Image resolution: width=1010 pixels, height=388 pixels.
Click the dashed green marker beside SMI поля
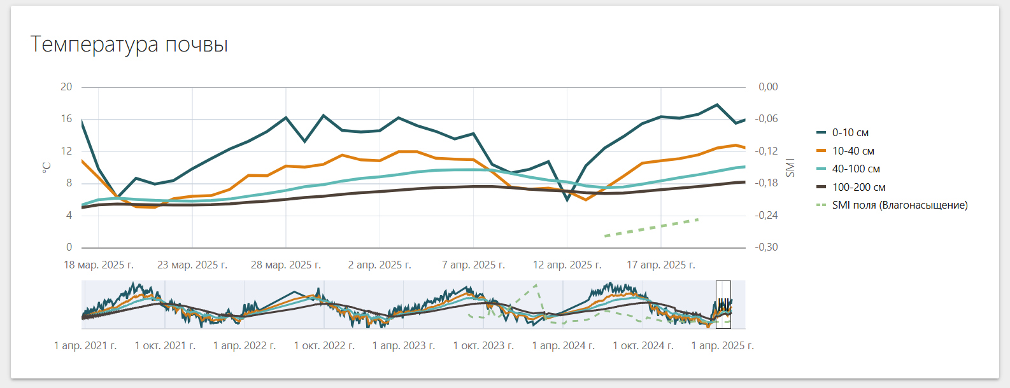(x=821, y=205)
